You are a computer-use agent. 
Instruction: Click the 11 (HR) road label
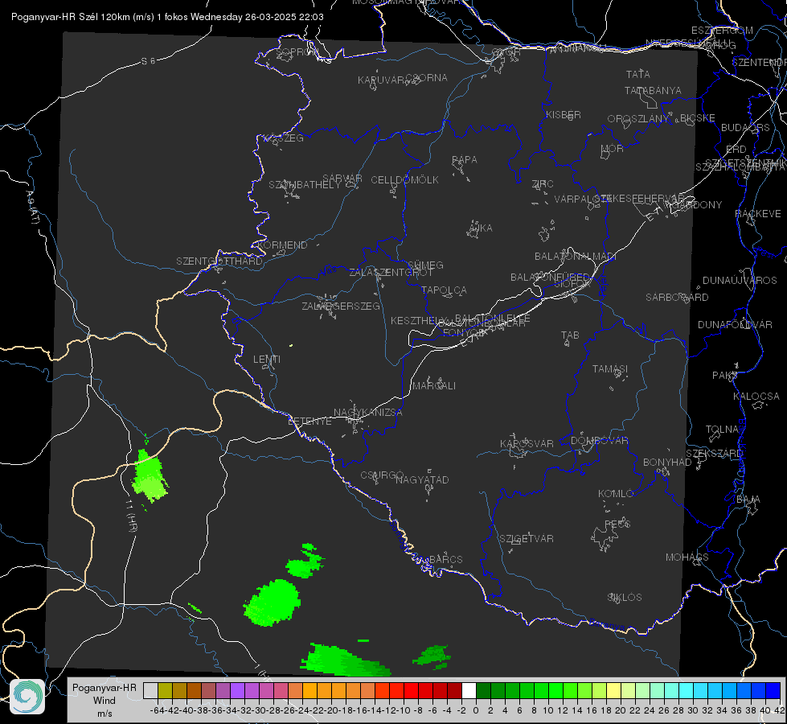point(130,516)
